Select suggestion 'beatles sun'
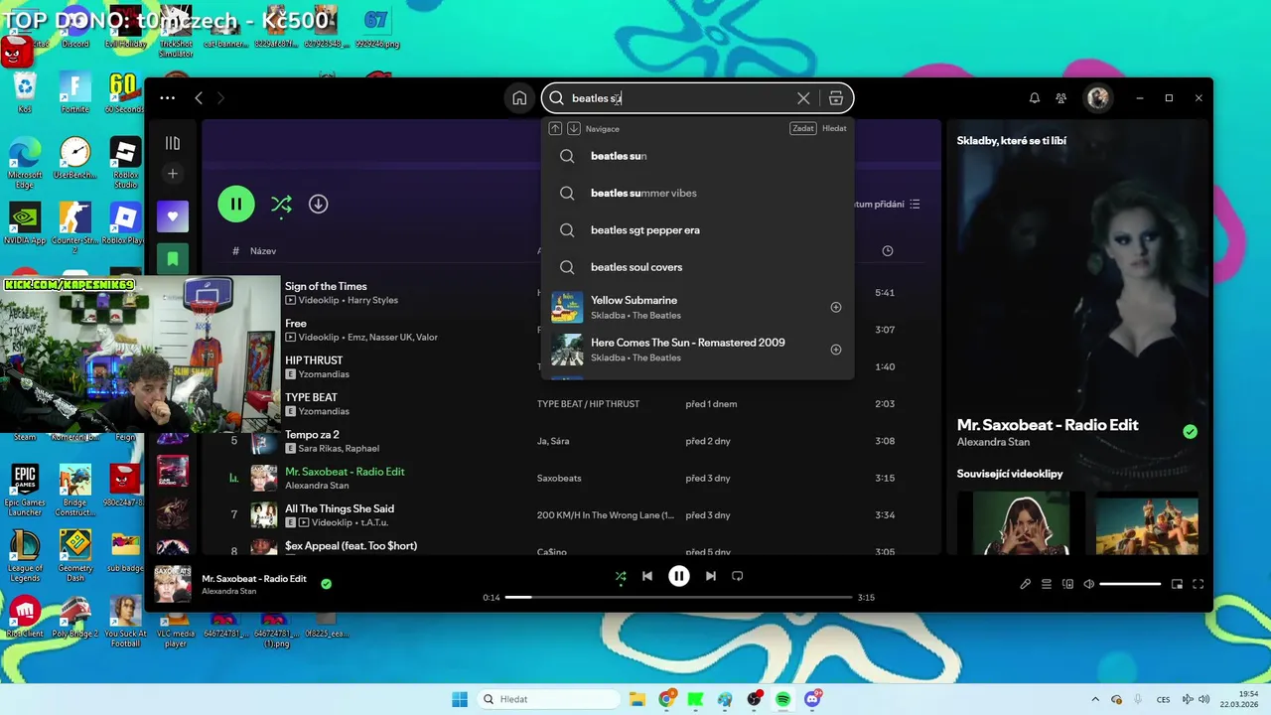Viewport: 1271px width, 715px height. pyautogui.click(x=697, y=156)
